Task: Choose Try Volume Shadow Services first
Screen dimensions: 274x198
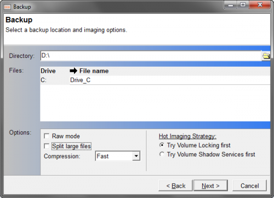Action: point(162,154)
